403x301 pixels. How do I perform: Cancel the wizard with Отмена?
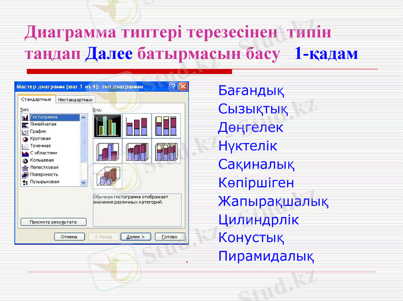point(71,236)
